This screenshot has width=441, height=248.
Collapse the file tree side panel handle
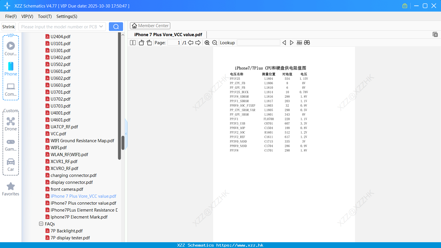(x=126, y=134)
